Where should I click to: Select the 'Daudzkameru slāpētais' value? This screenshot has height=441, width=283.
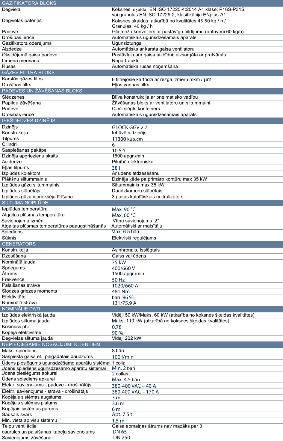pyautogui.click(x=137, y=191)
